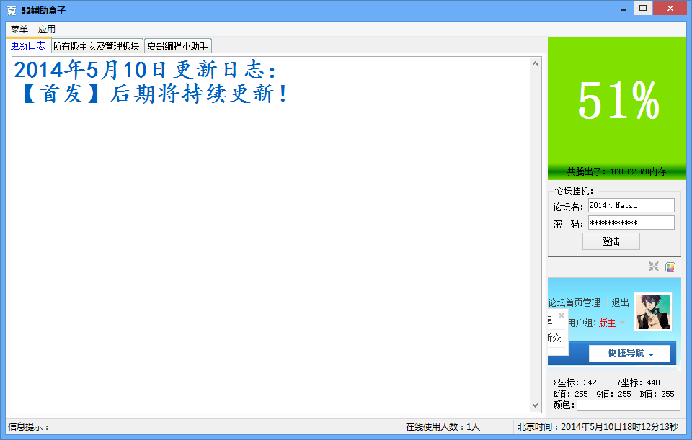The height and width of the screenshot is (440, 692).
Task: Click the 52辅助盒子 title bar app icon
Action: (12, 11)
